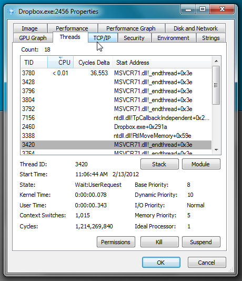Screen dimensions: 242x281
Task: Click the 36,553 Cycles Delta value
Action: tap(99, 73)
